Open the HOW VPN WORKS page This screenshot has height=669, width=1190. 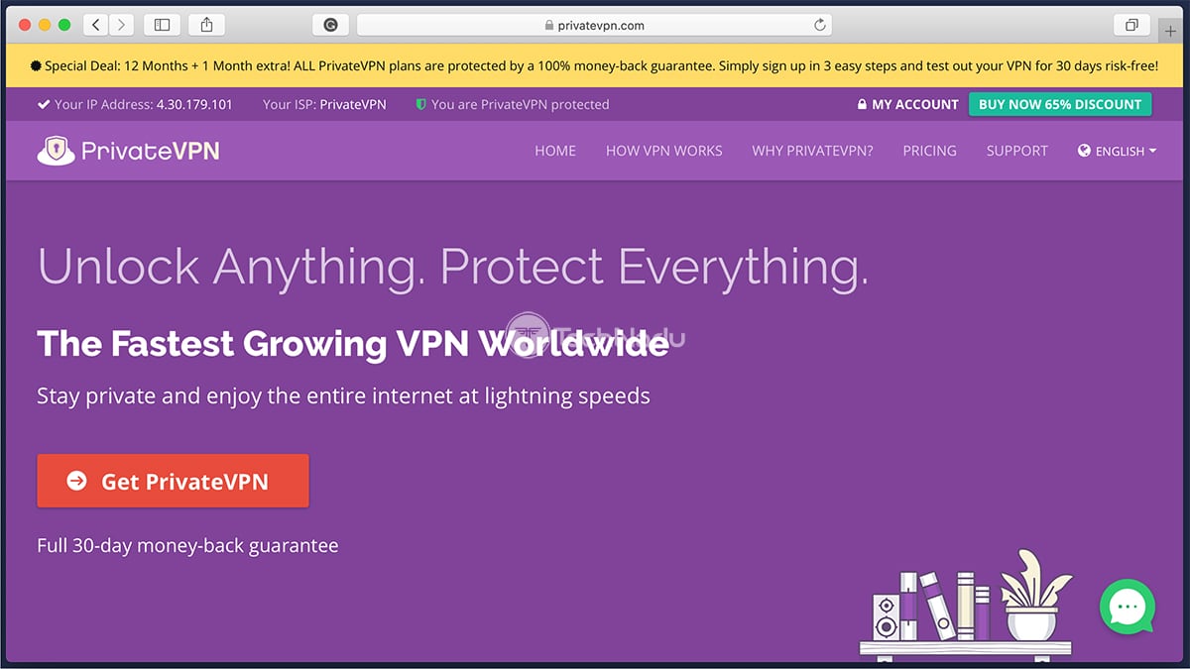coord(663,151)
